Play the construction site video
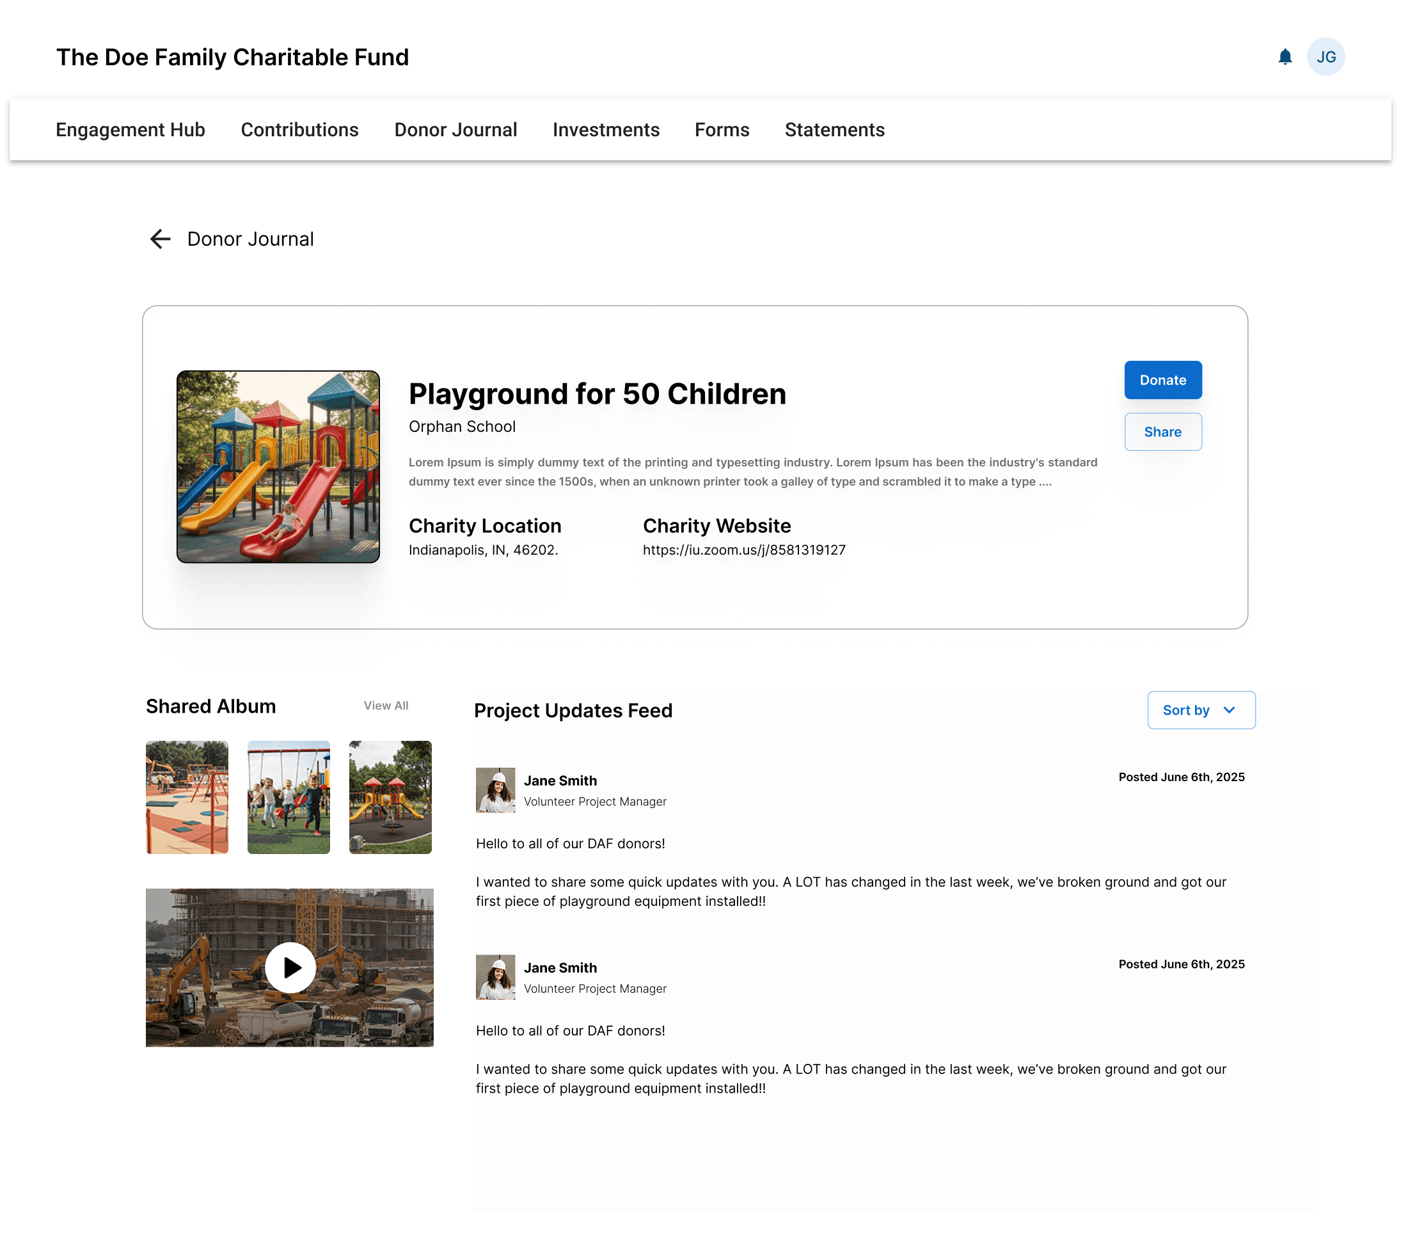The width and height of the screenshot is (1401, 1243). 290,967
